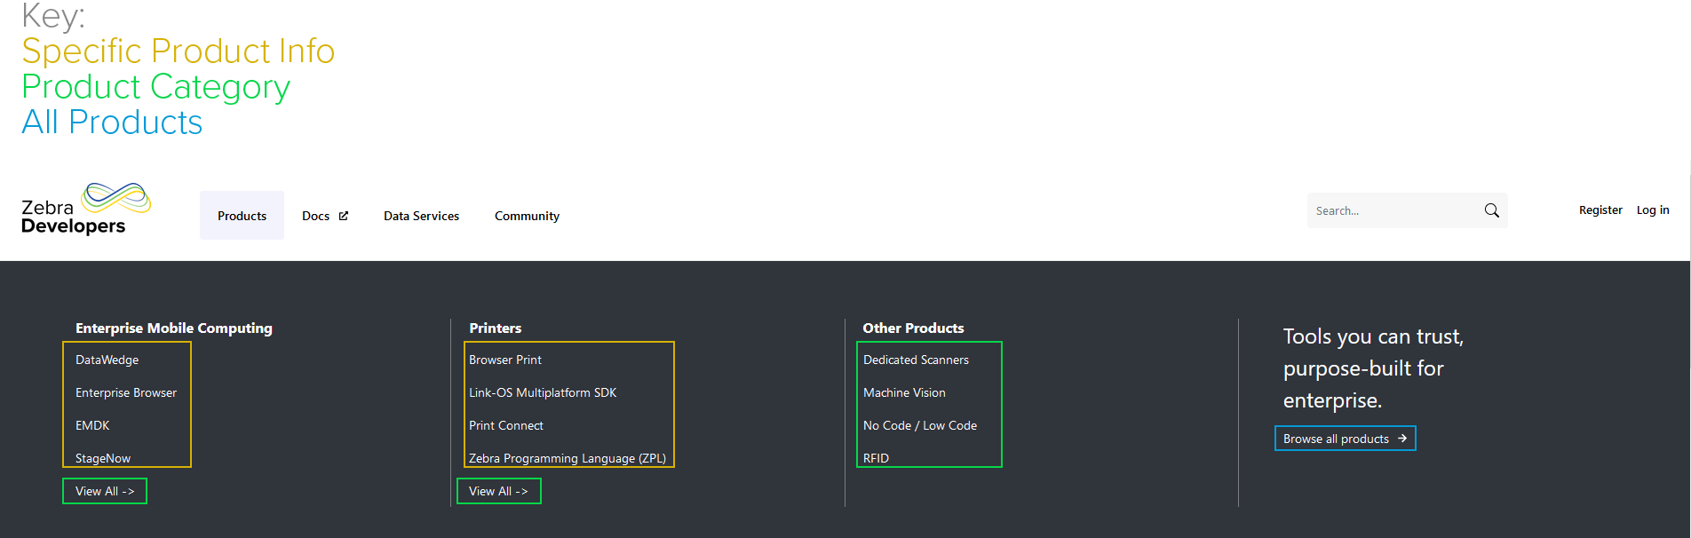Viewport: 1691px width, 538px height.
Task: Click the Other Products heading
Action: [x=913, y=328]
